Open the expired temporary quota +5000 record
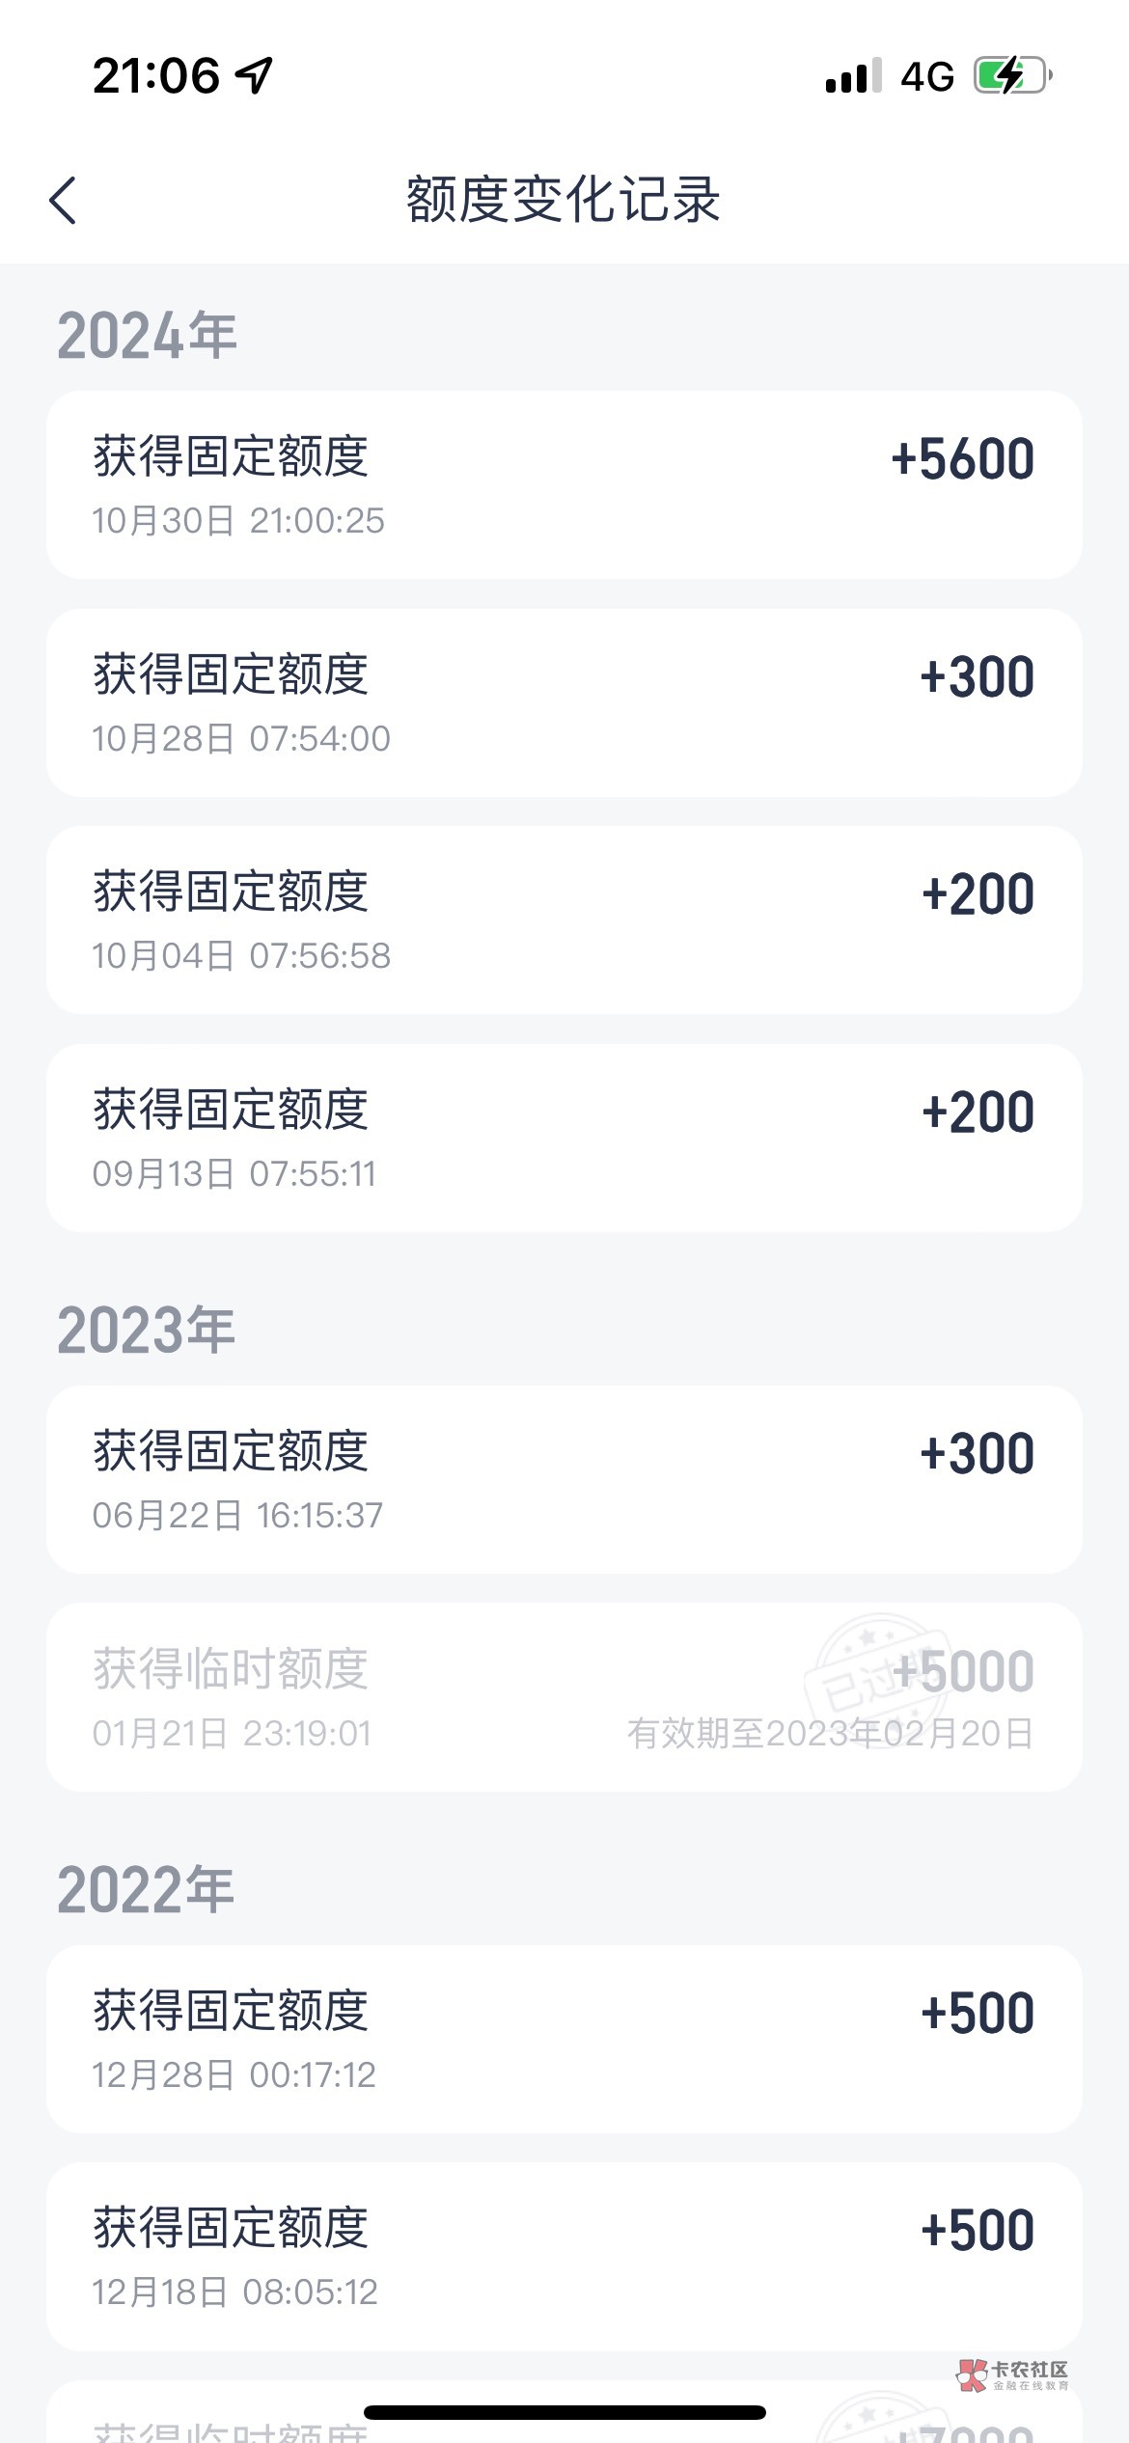 pos(564,1697)
